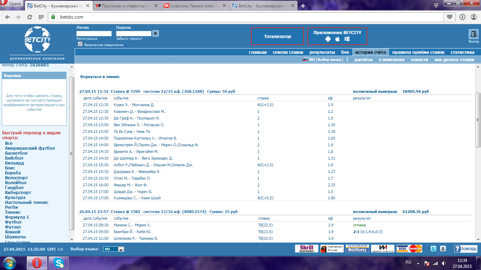Viewport: 481px width, 270px height.
Task: Select Футбол in the sports list
Action: click(13, 222)
